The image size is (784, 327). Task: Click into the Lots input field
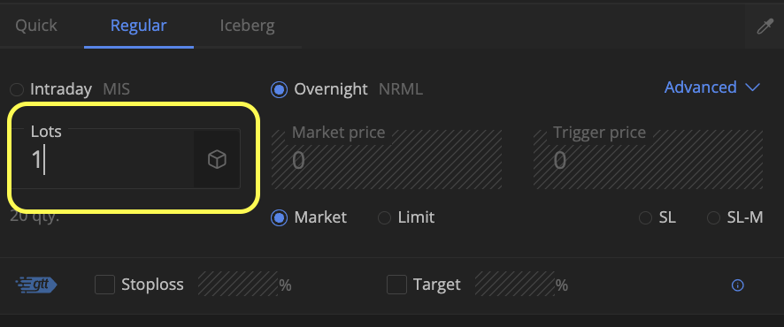point(103,159)
